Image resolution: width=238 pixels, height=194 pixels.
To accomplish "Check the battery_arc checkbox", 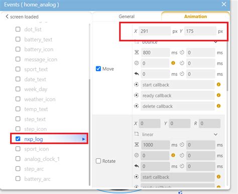I will 18,178.
